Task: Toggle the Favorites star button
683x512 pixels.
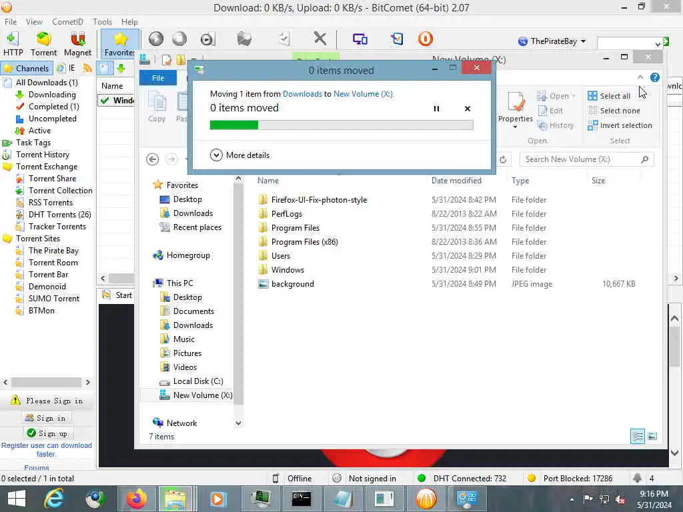Action: 120,43
